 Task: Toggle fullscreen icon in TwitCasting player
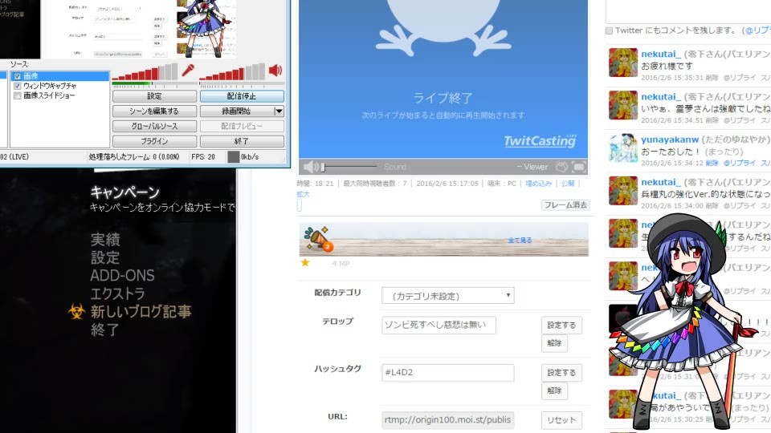point(579,167)
